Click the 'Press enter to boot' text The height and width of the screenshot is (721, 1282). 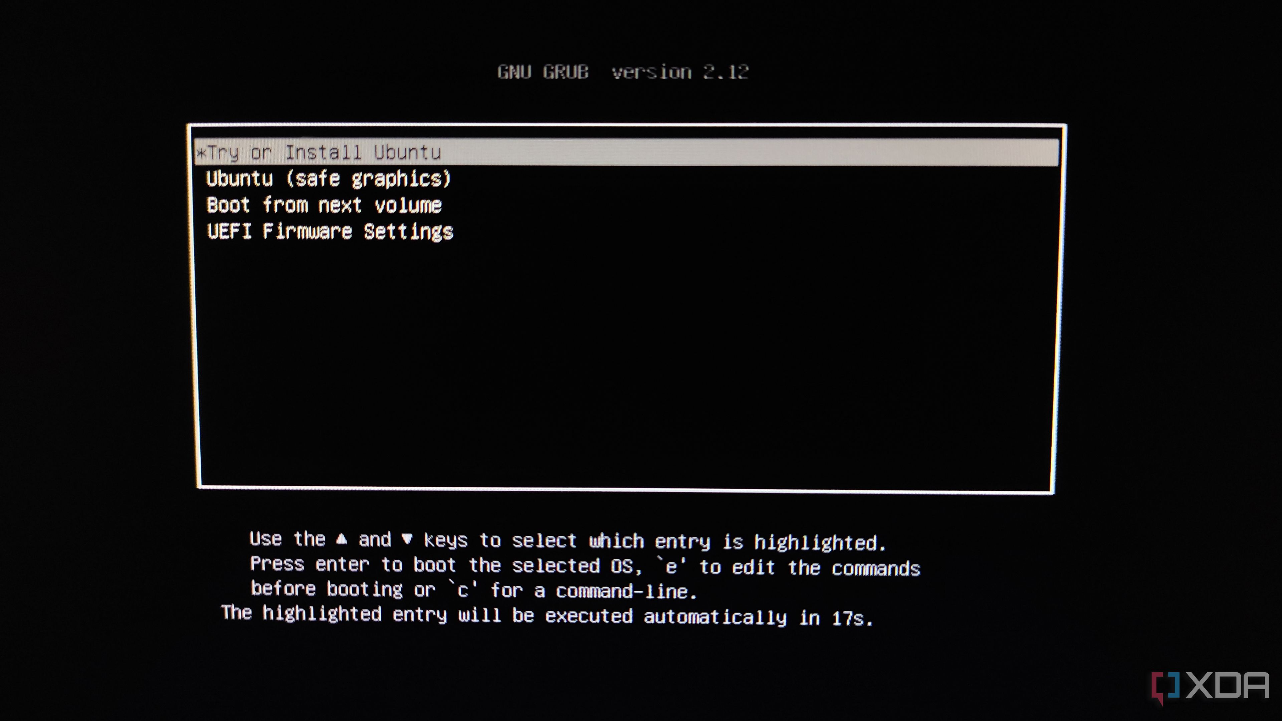(x=352, y=565)
